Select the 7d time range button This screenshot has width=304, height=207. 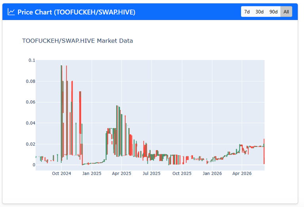click(x=247, y=12)
